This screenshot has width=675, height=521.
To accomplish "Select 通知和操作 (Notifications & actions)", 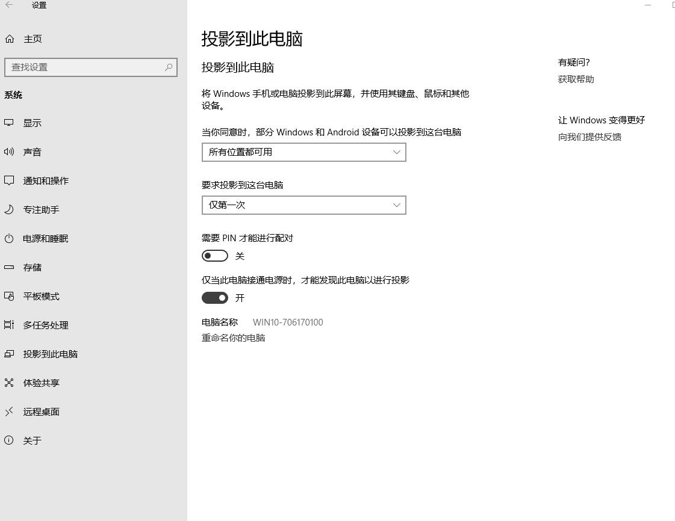I will (x=45, y=180).
